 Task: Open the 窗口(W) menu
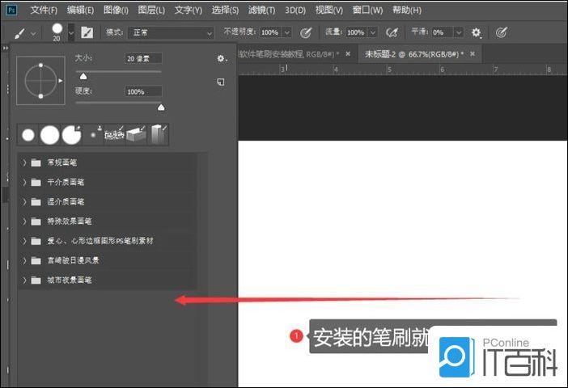367,11
